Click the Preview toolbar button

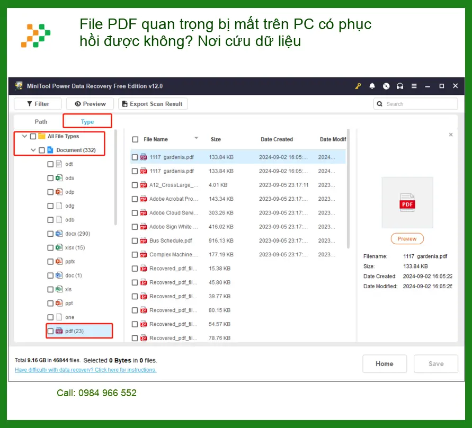point(90,104)
